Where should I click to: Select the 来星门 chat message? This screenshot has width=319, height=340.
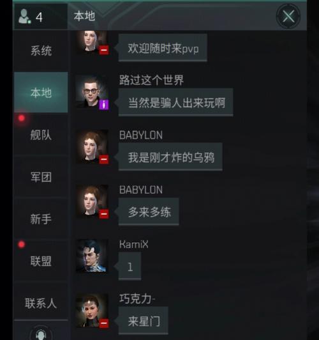(144, 321)
